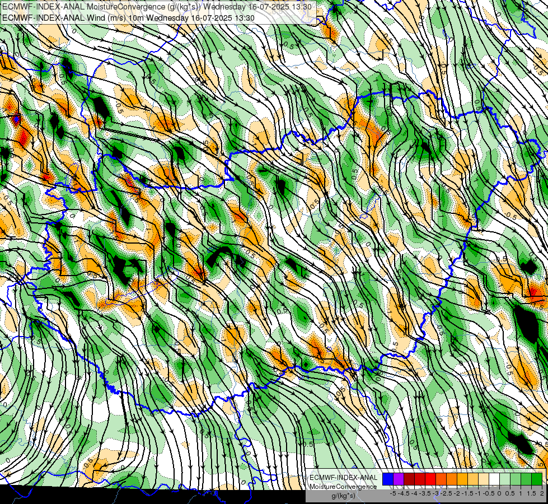
Task: Select legend swatch between -4.5 and -4
Action: click(x=409, y=479)
